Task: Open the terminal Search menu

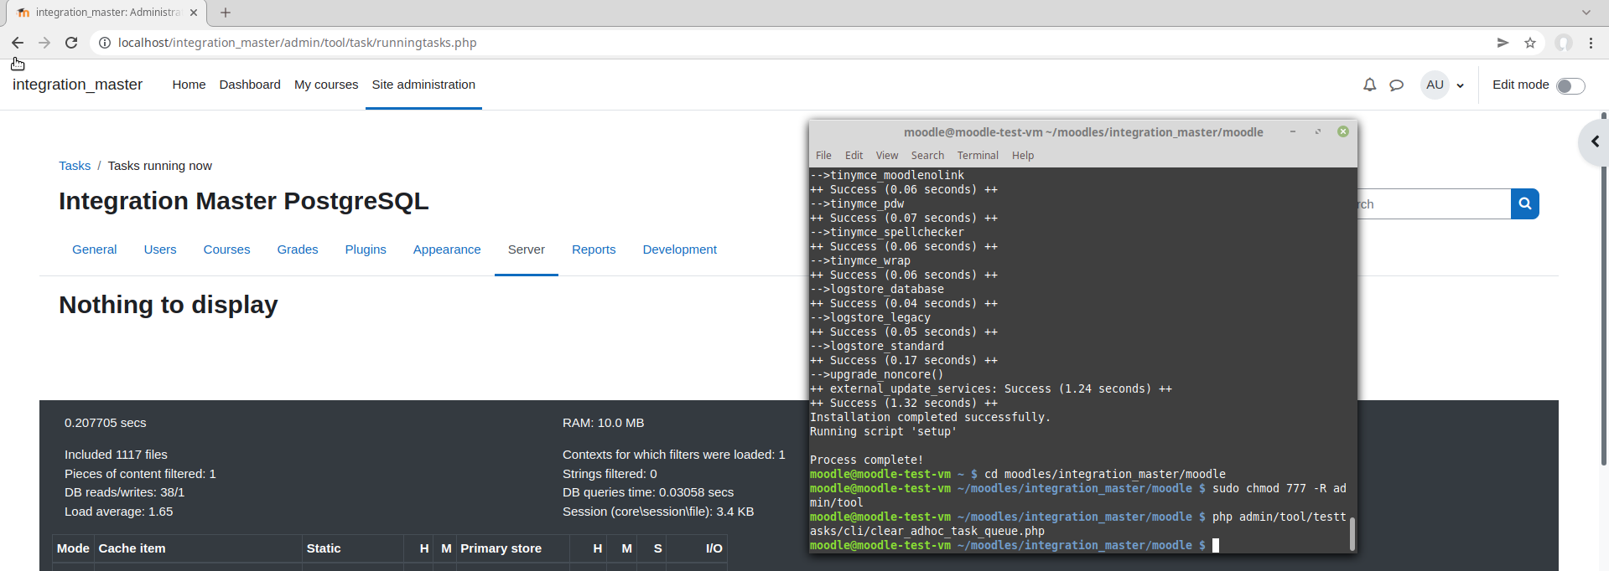Action: coord(927,155)
